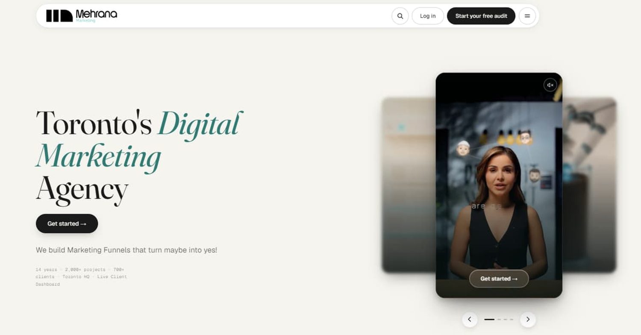Open the search magnifier icon

tap(400, 16)
